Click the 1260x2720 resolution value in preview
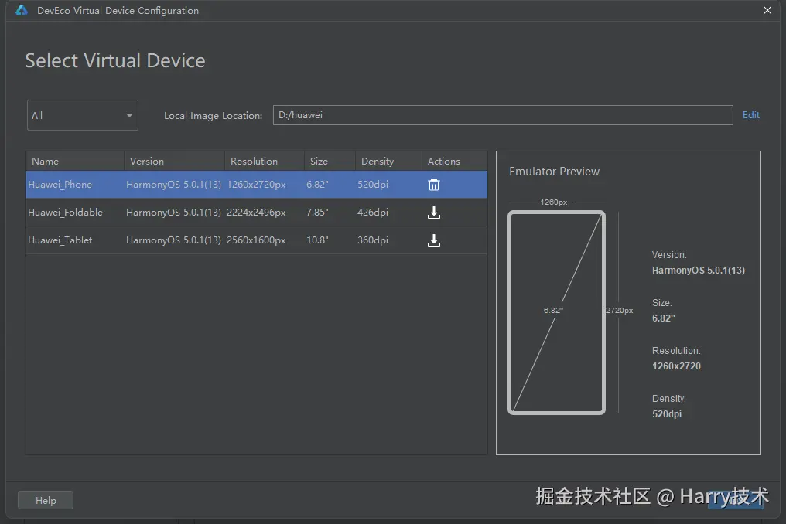Image resolution: width=786 pixels, height=524 pixels. [676, 366]
